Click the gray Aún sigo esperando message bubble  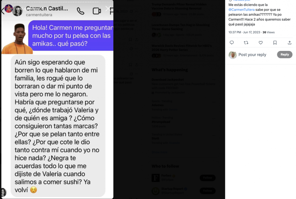point(58,126)
